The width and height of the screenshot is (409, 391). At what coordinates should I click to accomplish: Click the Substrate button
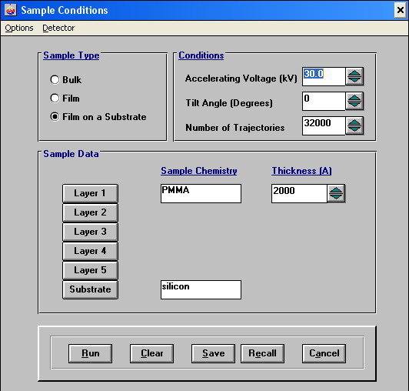[x=90, y=289]
